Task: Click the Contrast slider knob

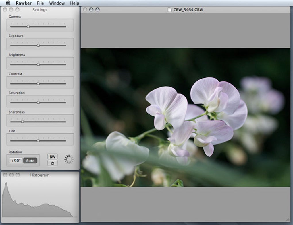Action: (38, 83)
